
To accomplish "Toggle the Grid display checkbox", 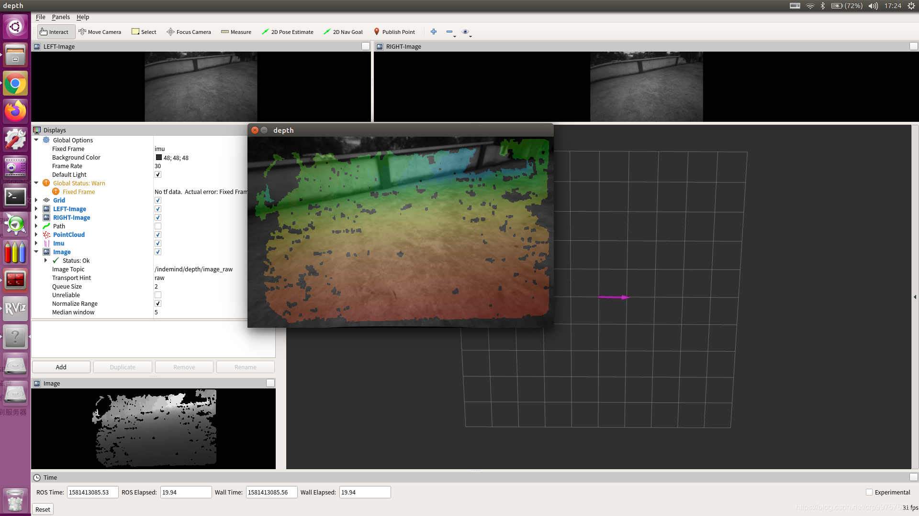I will [158, 201].
